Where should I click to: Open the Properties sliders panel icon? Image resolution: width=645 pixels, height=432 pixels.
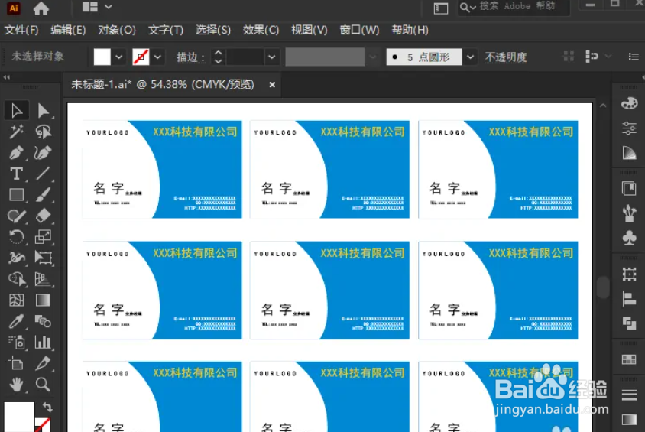pyautogui.click(x=629, y=128)
